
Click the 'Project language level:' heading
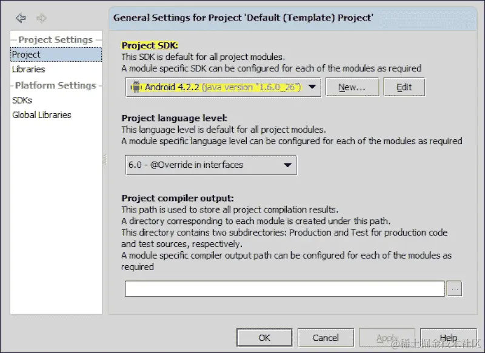175,118
